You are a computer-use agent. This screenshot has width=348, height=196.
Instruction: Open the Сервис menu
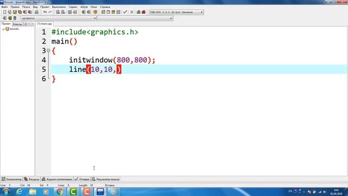(73, 7)
